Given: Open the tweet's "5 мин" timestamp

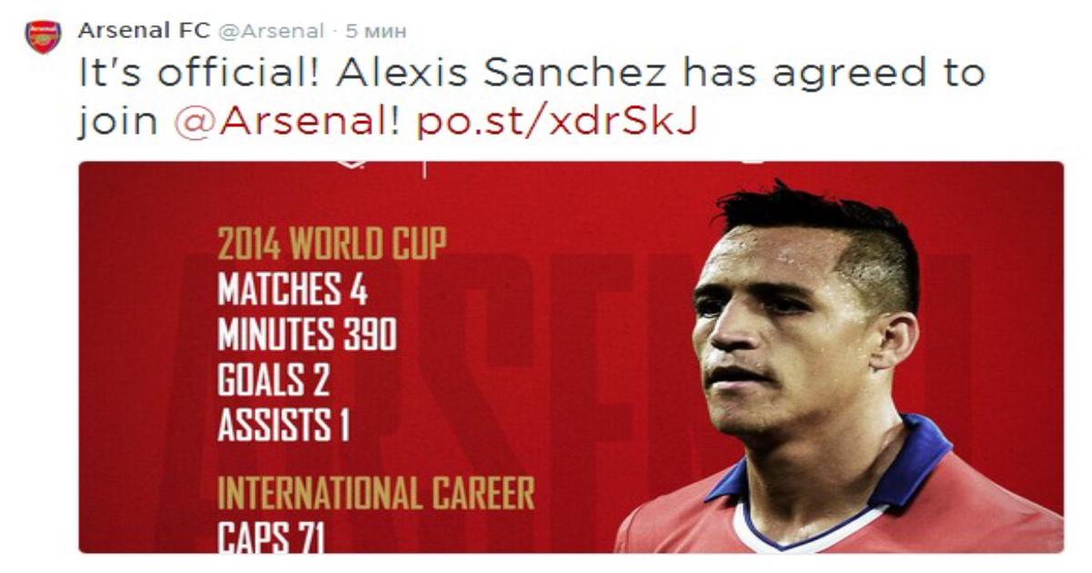Looking at the screenshot, I should [x=376, y=31].
